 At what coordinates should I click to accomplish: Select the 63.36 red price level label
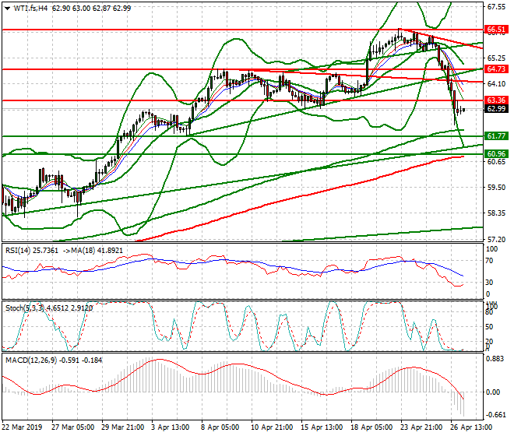[x=496, y=100]
